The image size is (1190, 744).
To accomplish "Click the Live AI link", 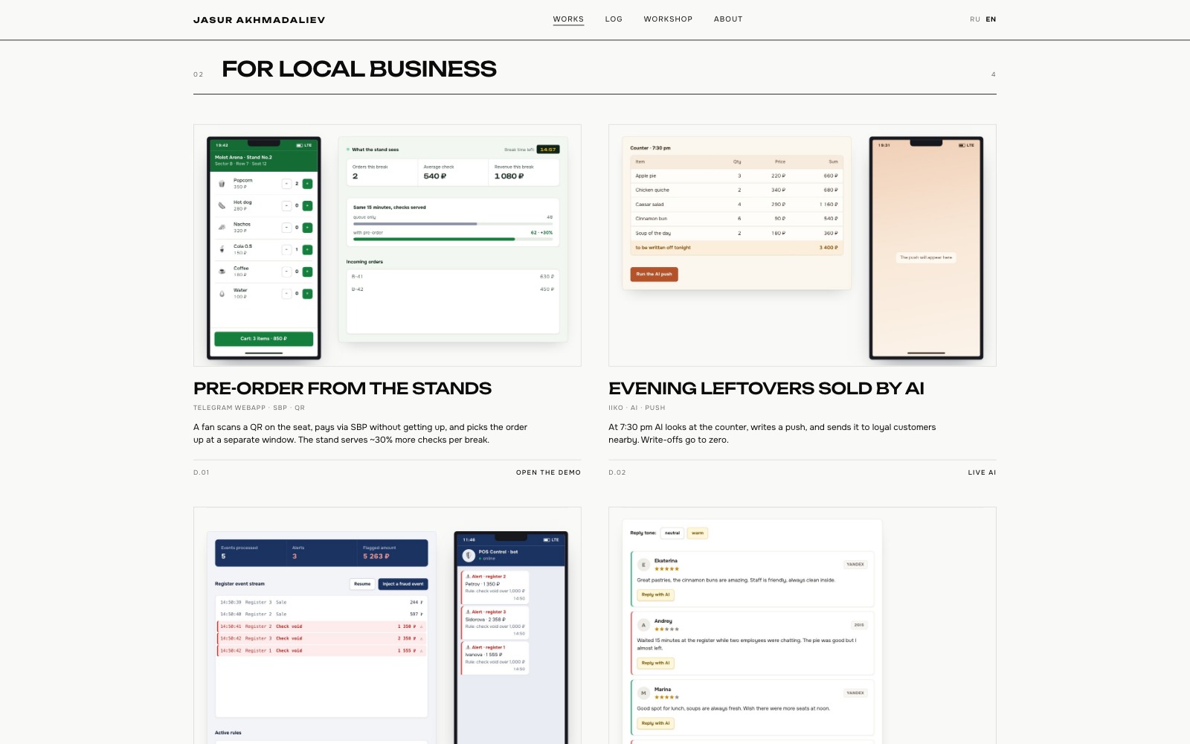I will pyautogui.click(x=982, y=472).
